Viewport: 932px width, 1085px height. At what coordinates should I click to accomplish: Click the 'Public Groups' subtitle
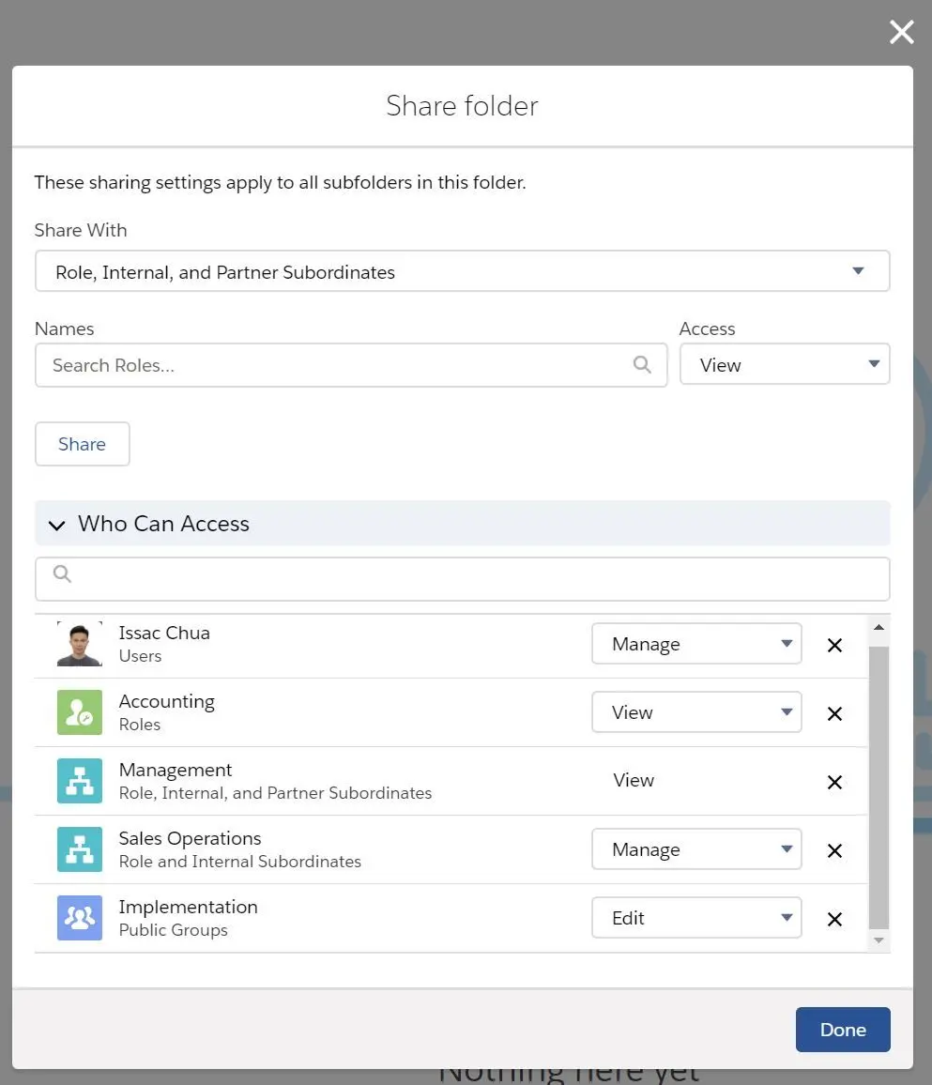click(x=173, y=930)
